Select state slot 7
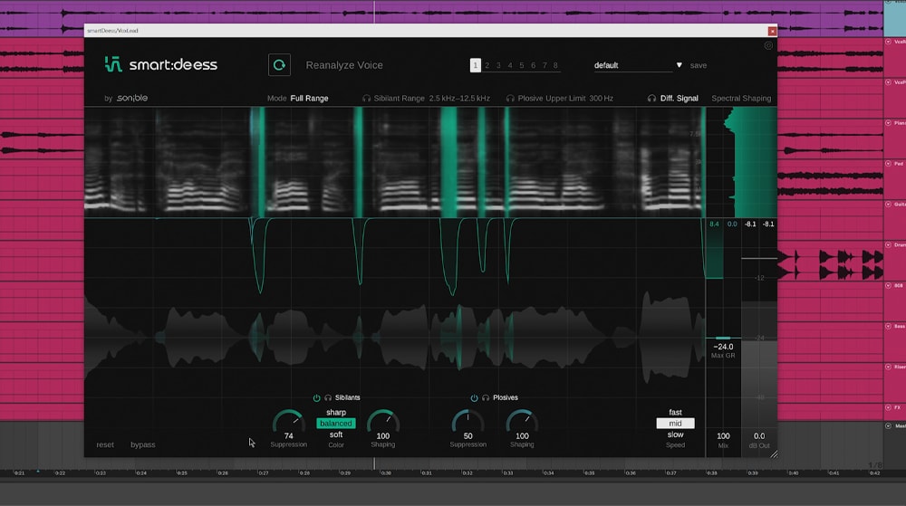The height and width of the screenshot is (506, 906). pos(545,65)
